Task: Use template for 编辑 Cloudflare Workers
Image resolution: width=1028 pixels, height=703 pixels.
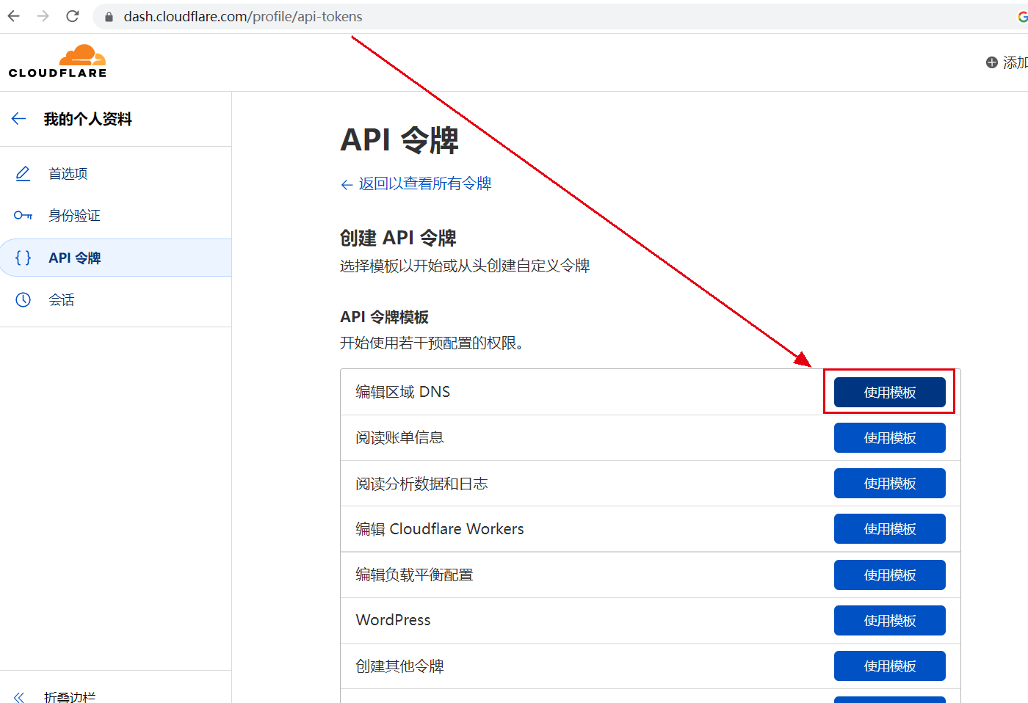Action: point(889,529)
